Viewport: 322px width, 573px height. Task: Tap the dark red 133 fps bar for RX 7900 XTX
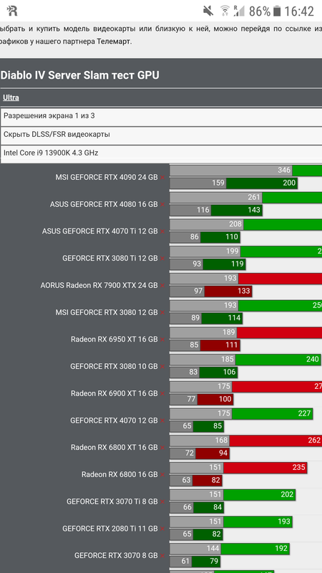[x=228, y=291]
